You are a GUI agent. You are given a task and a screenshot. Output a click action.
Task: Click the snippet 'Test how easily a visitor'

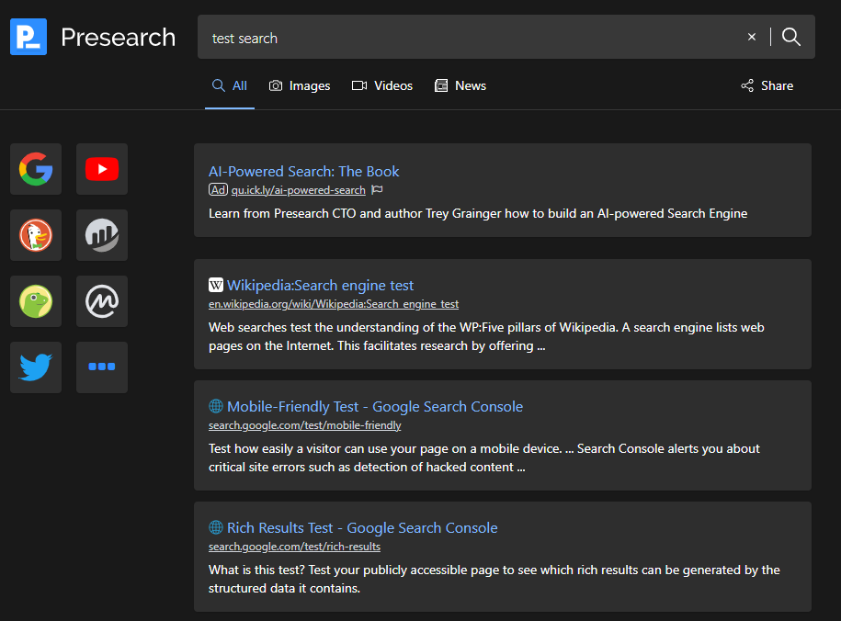[484, 458]
